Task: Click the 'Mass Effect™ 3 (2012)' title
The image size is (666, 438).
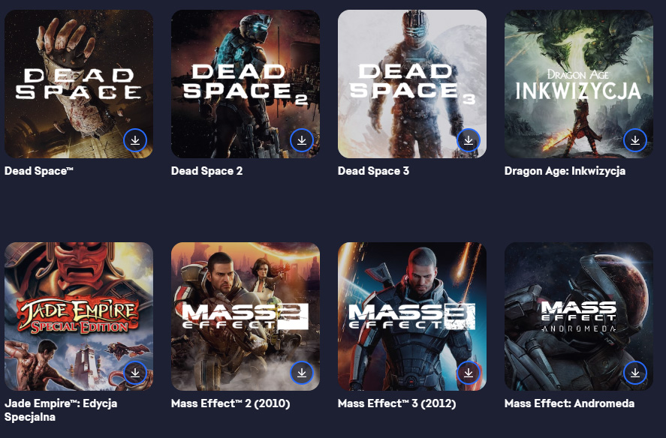Action: (396, 403)
